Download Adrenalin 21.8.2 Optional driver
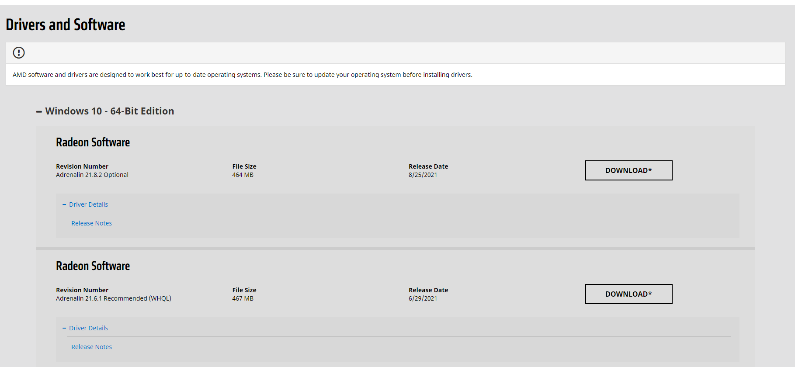Screen dimensions: 795x367 point(628,170)
